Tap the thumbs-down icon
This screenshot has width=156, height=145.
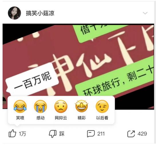coord(53,134)
